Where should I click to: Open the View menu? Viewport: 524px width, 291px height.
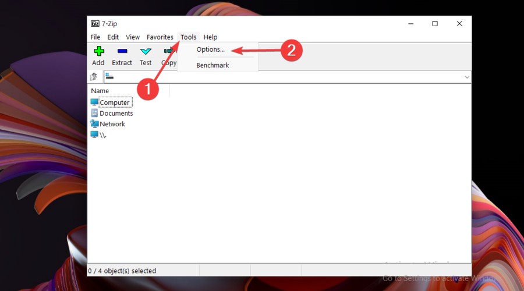pos(133,37)
